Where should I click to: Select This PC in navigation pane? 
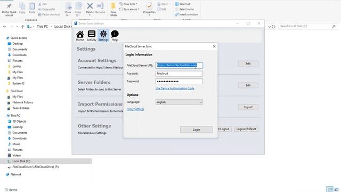[13, 116]
